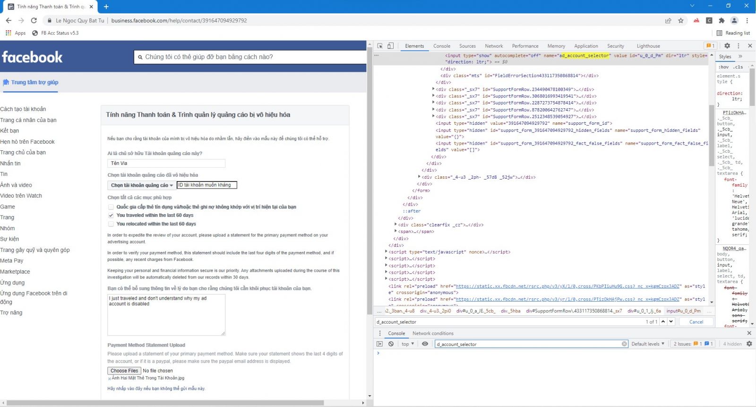Viewport: 756px width, 407px height.
Task: Check You relocated within last 60 days
Action: tap(111, 224)
